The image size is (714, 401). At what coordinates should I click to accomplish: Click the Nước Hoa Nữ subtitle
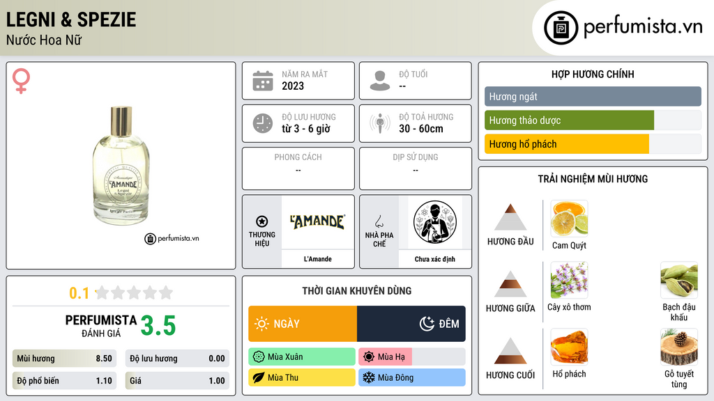click(44, 40)
